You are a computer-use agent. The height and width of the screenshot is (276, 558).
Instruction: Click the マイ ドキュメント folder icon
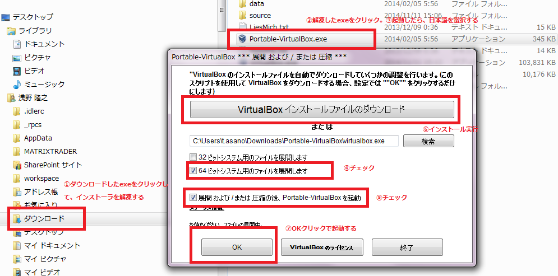coord(17,245)
